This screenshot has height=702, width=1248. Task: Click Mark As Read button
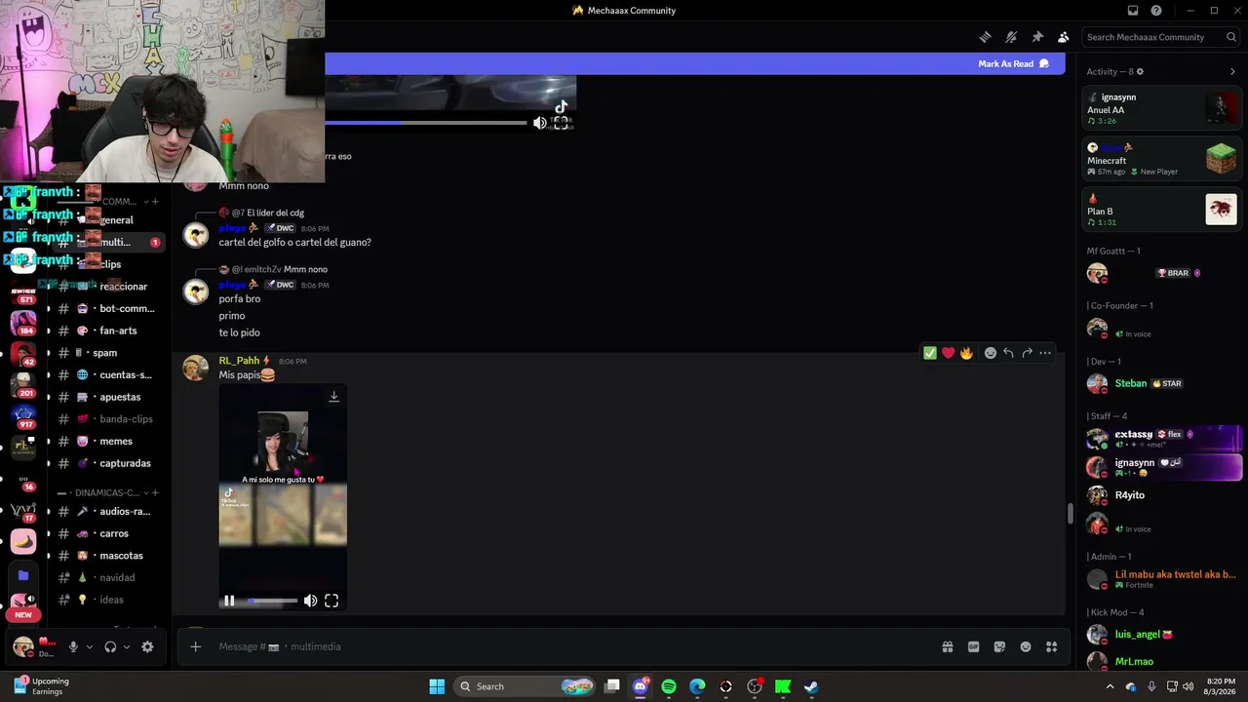1013,64
